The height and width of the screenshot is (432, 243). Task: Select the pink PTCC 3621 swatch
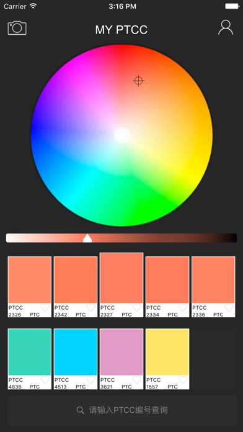coord(122,352)
